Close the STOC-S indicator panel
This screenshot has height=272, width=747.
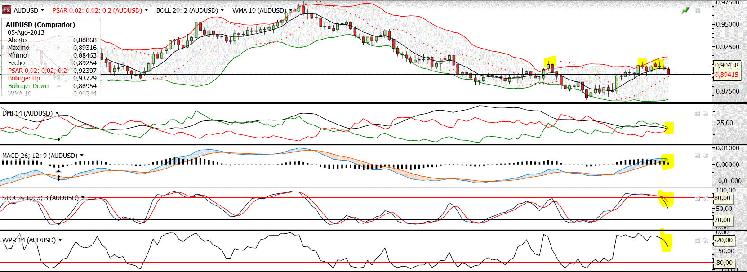(706, 198)
